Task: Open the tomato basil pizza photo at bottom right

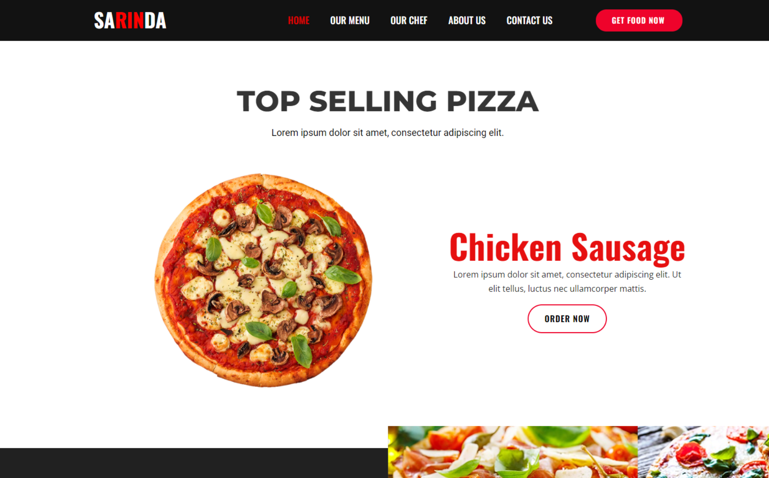Action: [703, 452]
